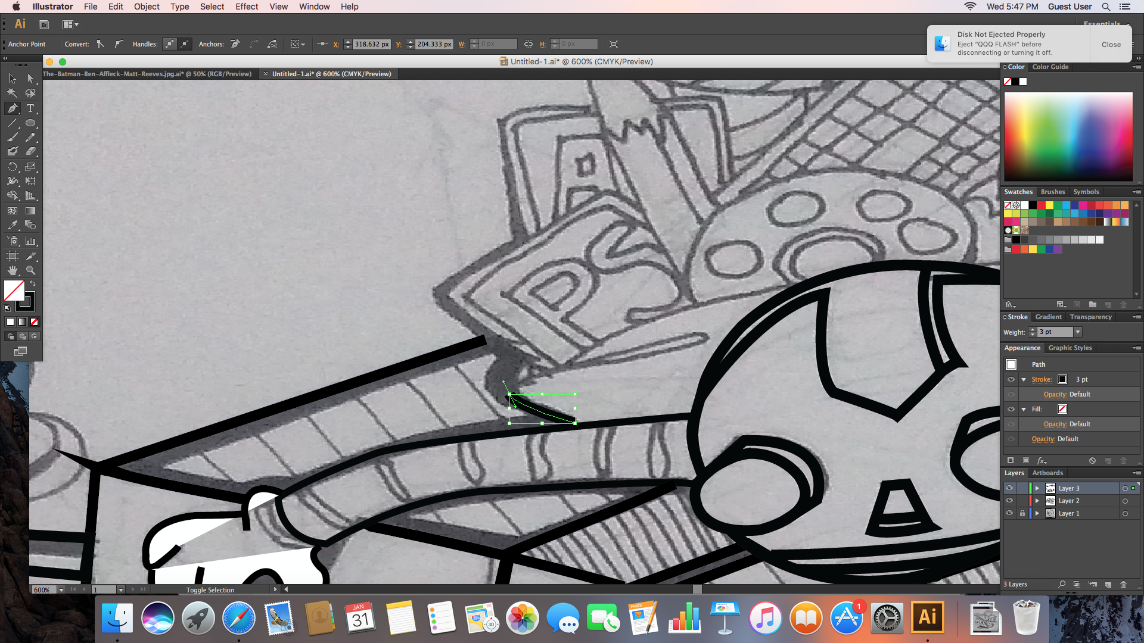
Task: Select the Direct Selection tool
Action: tap(30, 79)
